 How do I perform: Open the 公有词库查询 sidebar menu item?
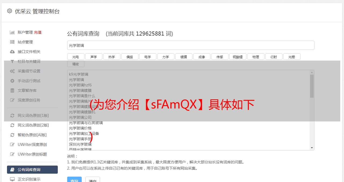coord(32,170)
